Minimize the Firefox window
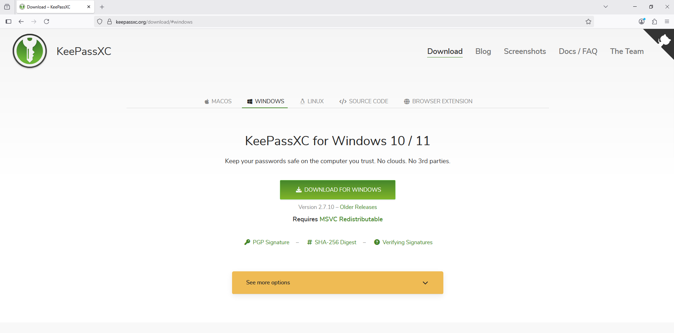Image resolution: width=674 pixels, height=333 pixels. (635, 7)
